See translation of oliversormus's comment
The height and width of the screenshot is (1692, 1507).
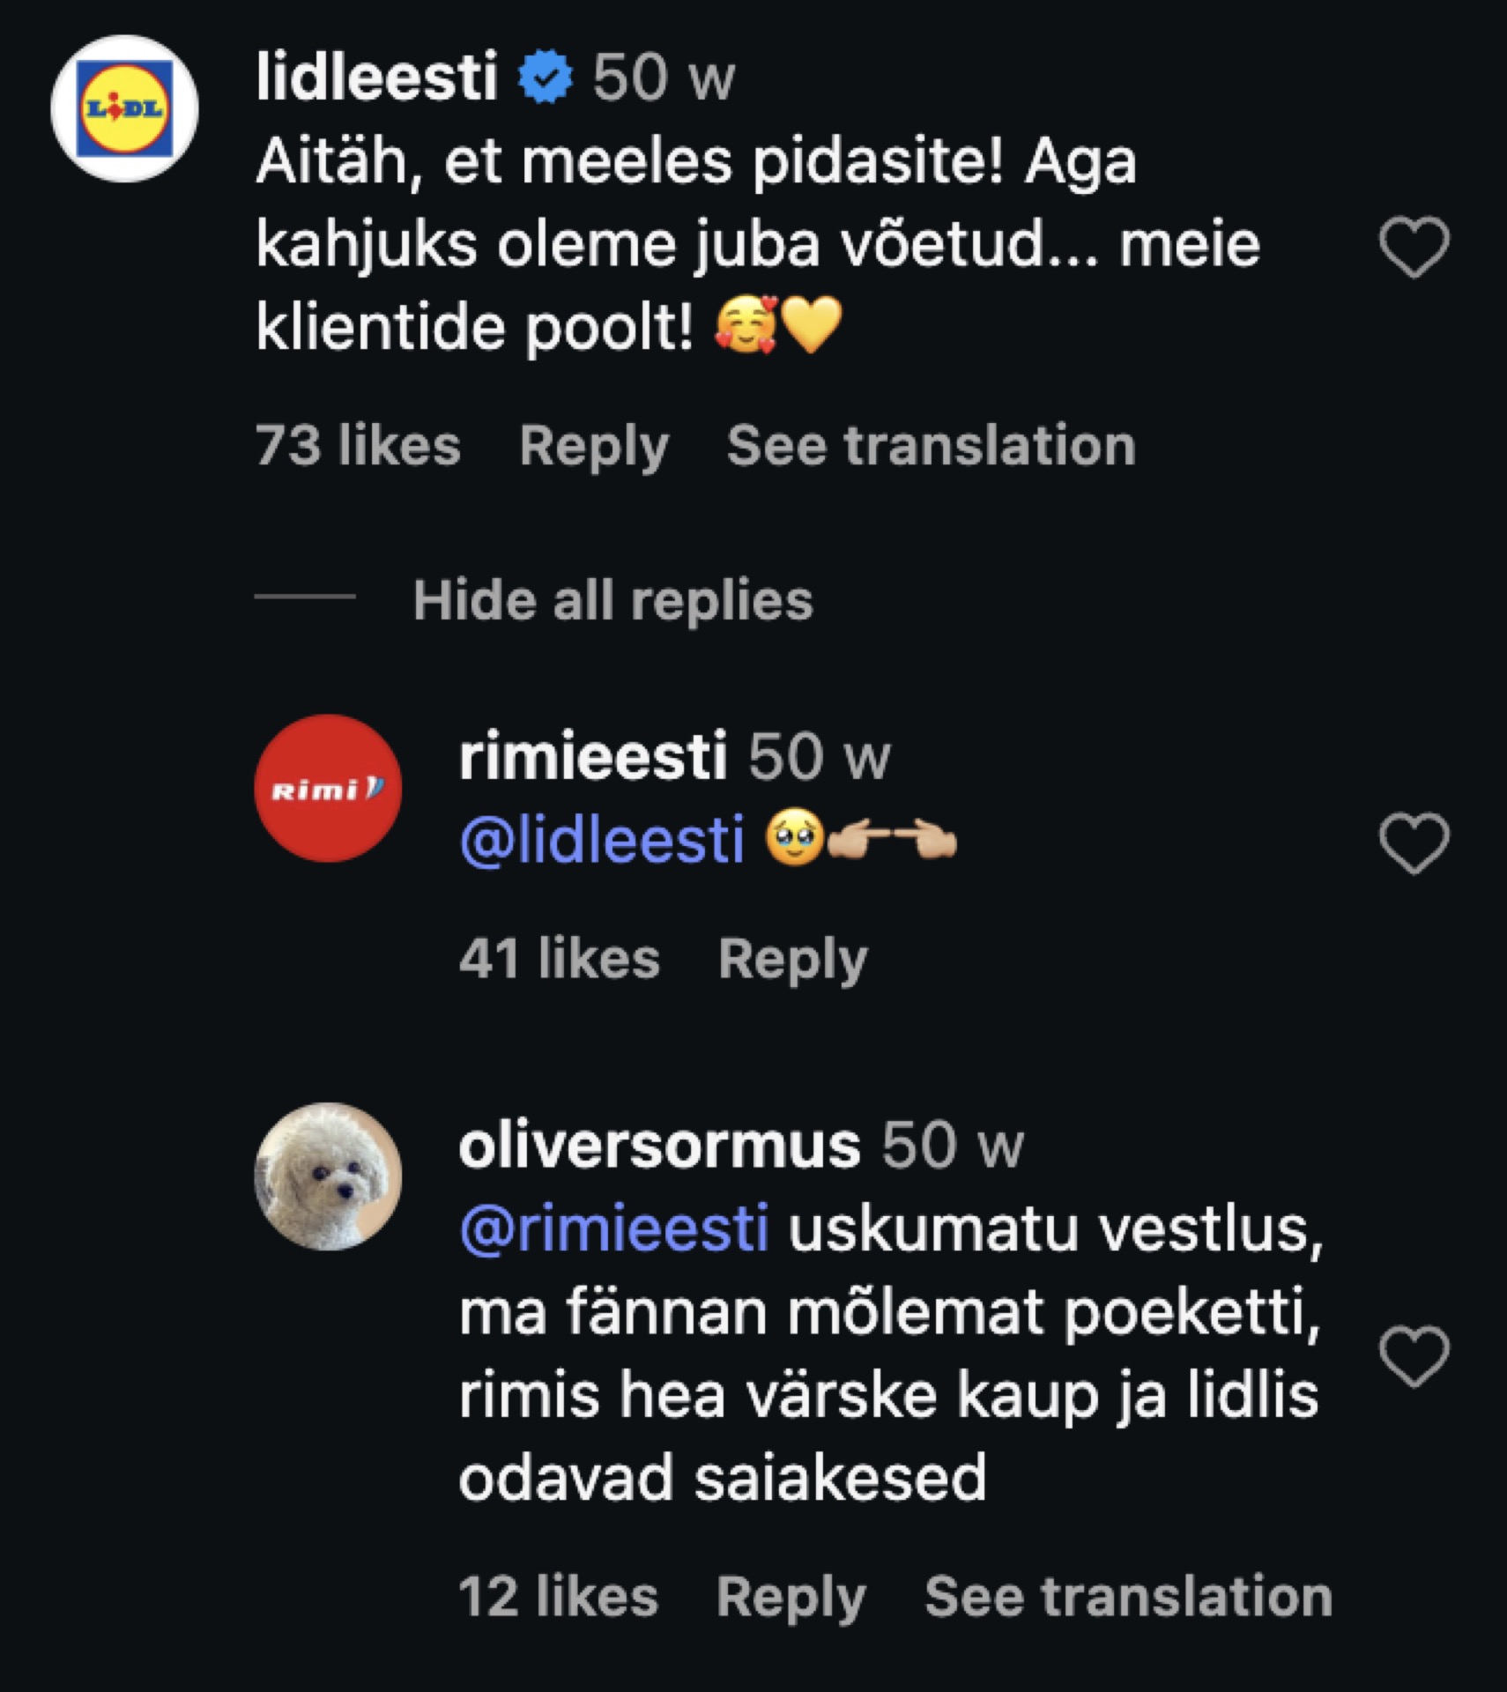[x=1128, y=1596]
